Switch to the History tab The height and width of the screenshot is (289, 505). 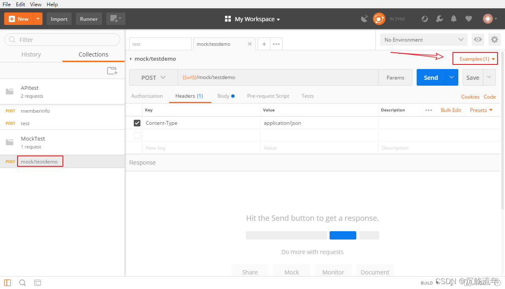31,54
